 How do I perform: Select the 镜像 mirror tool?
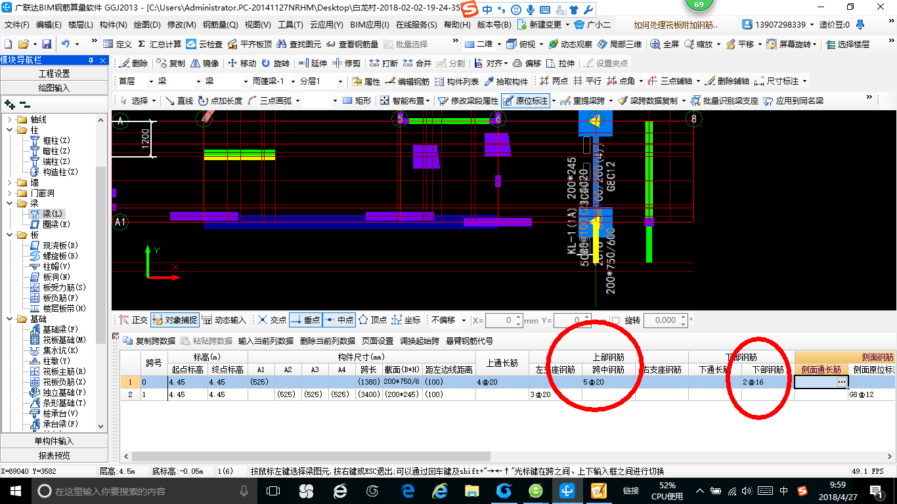(x=204, y=63)
